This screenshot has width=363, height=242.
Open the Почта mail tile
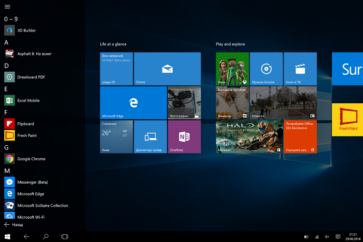point(167,69)
